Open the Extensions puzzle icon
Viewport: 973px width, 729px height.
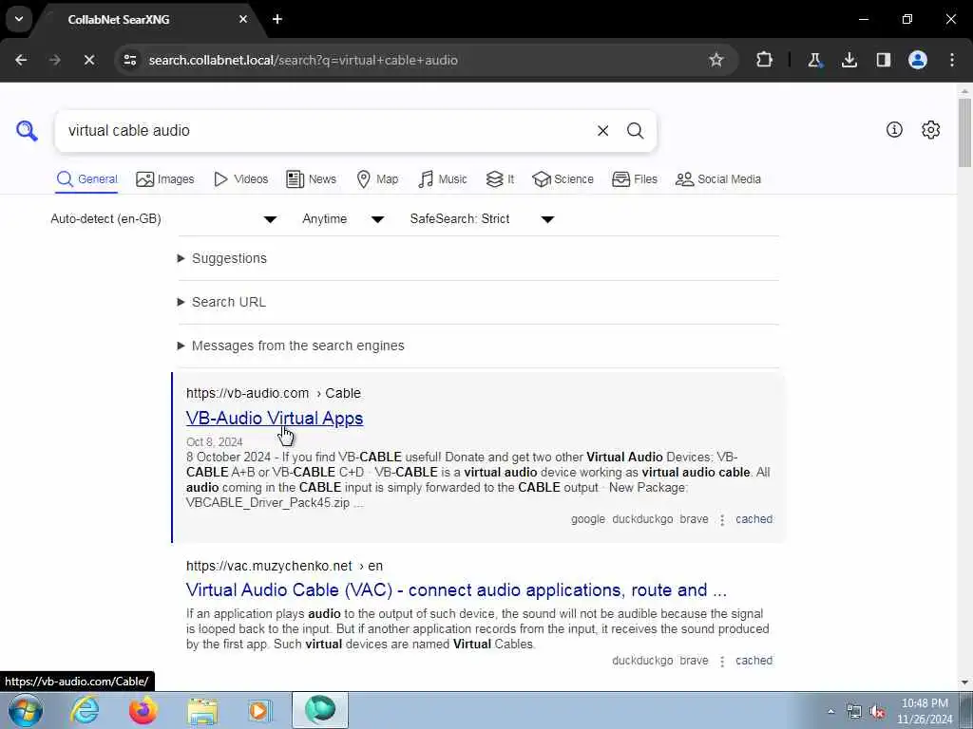coord(765,60)
